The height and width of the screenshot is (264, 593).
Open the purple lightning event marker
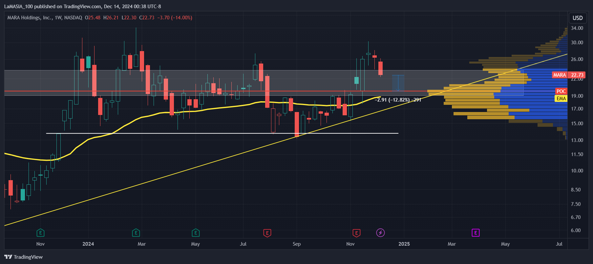[x=380, y=233]
